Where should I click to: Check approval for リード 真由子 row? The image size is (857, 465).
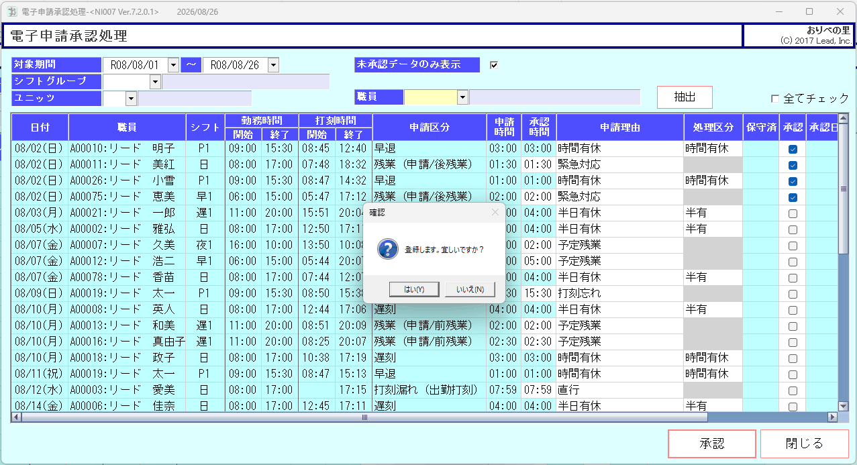click(793, 342)
